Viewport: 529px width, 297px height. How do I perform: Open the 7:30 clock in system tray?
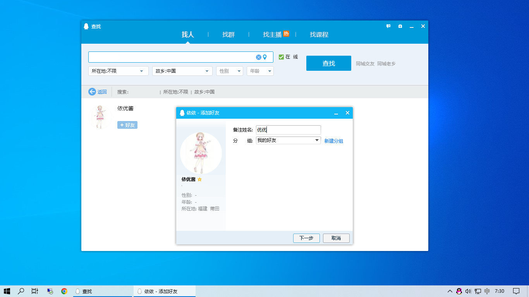[500, 291]
